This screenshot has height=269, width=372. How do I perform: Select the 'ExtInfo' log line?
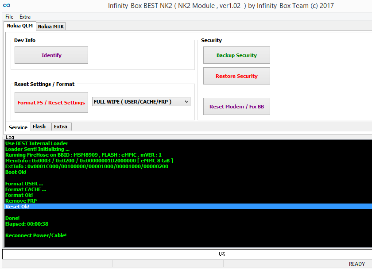click(x=87, y=166)
